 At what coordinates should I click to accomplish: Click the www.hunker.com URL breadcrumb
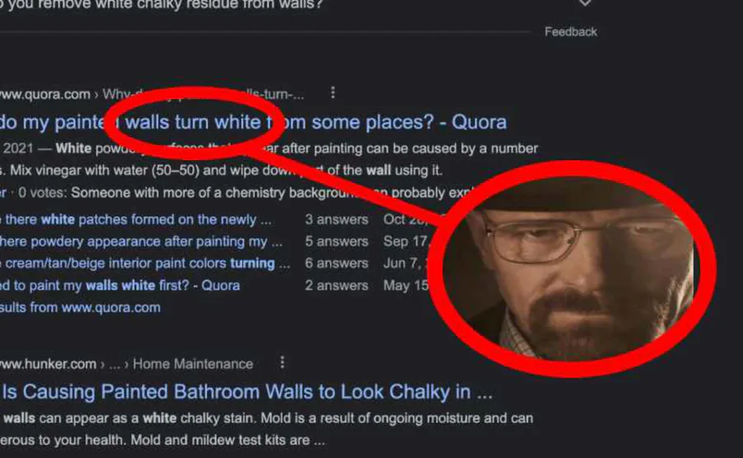coord(48,364)
